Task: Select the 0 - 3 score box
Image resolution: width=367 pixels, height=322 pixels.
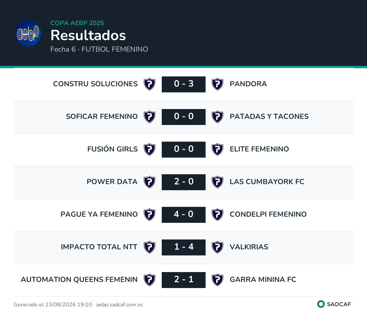Action: click(x=184, y=84)
